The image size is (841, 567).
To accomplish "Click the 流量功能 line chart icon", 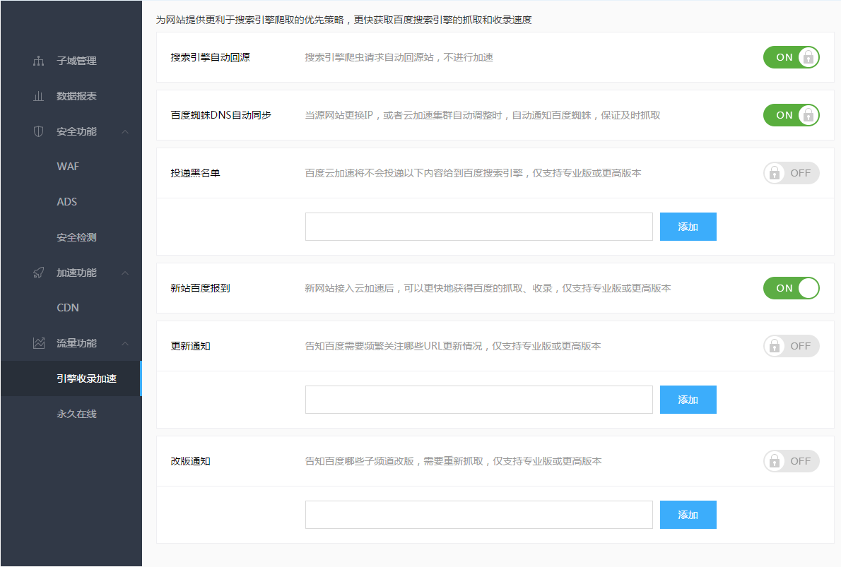I will pos(39,344).
